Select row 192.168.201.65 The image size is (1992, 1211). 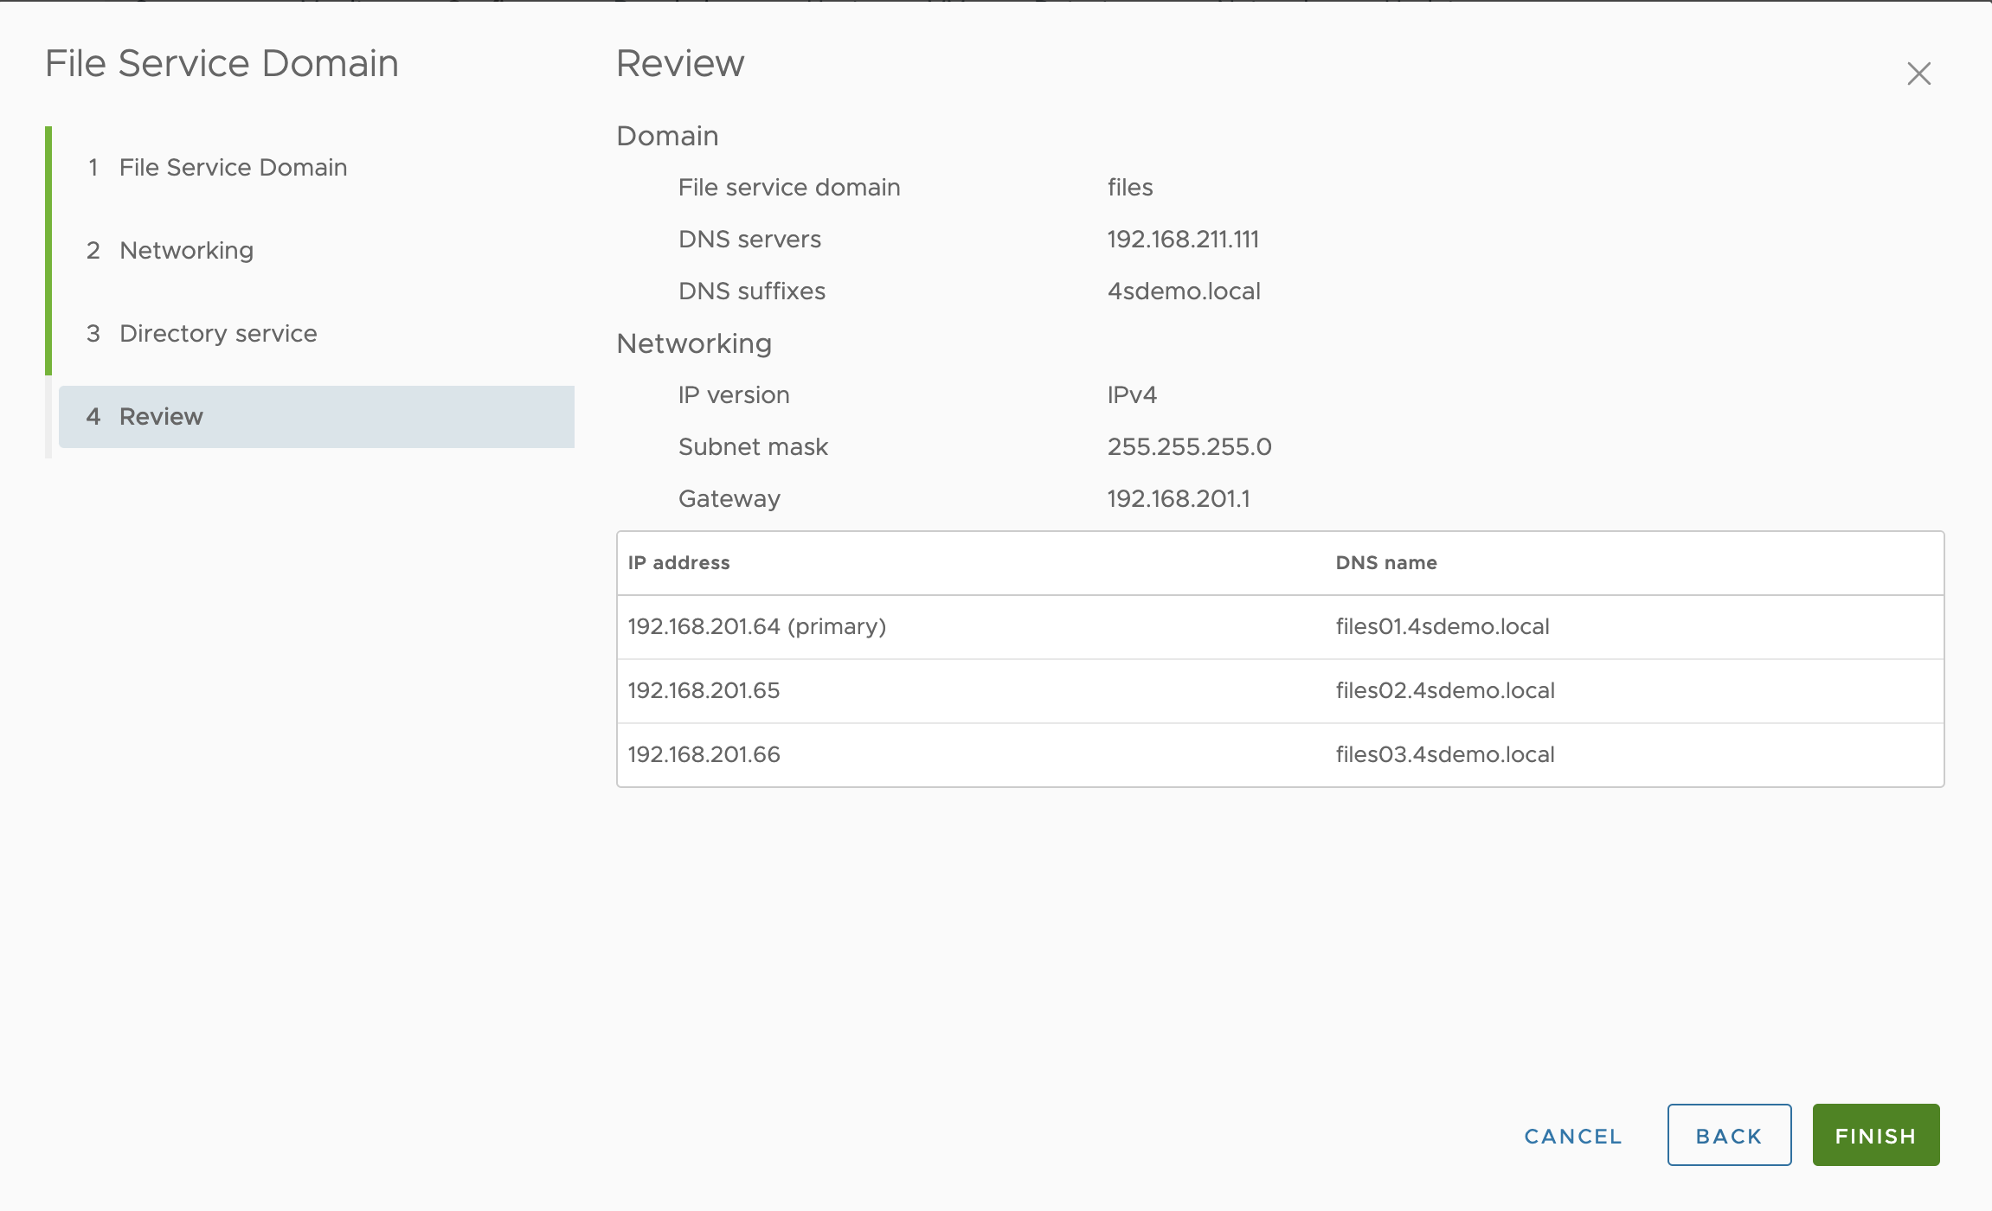click(x=704, y=690)
